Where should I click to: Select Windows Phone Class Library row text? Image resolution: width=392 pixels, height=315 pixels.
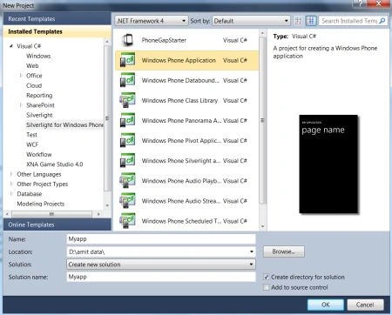click(179, 100)
